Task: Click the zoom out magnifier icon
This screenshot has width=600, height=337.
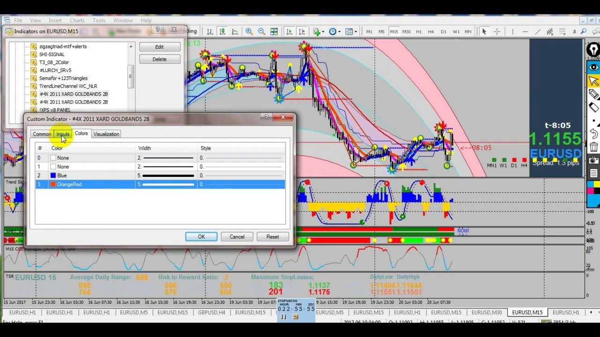Action: point(262,31)
